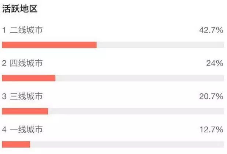227x154 pixels.
Task: Click rank number 1 beside 二线城市
Action: pyautogui.click(x=4, y=30)
